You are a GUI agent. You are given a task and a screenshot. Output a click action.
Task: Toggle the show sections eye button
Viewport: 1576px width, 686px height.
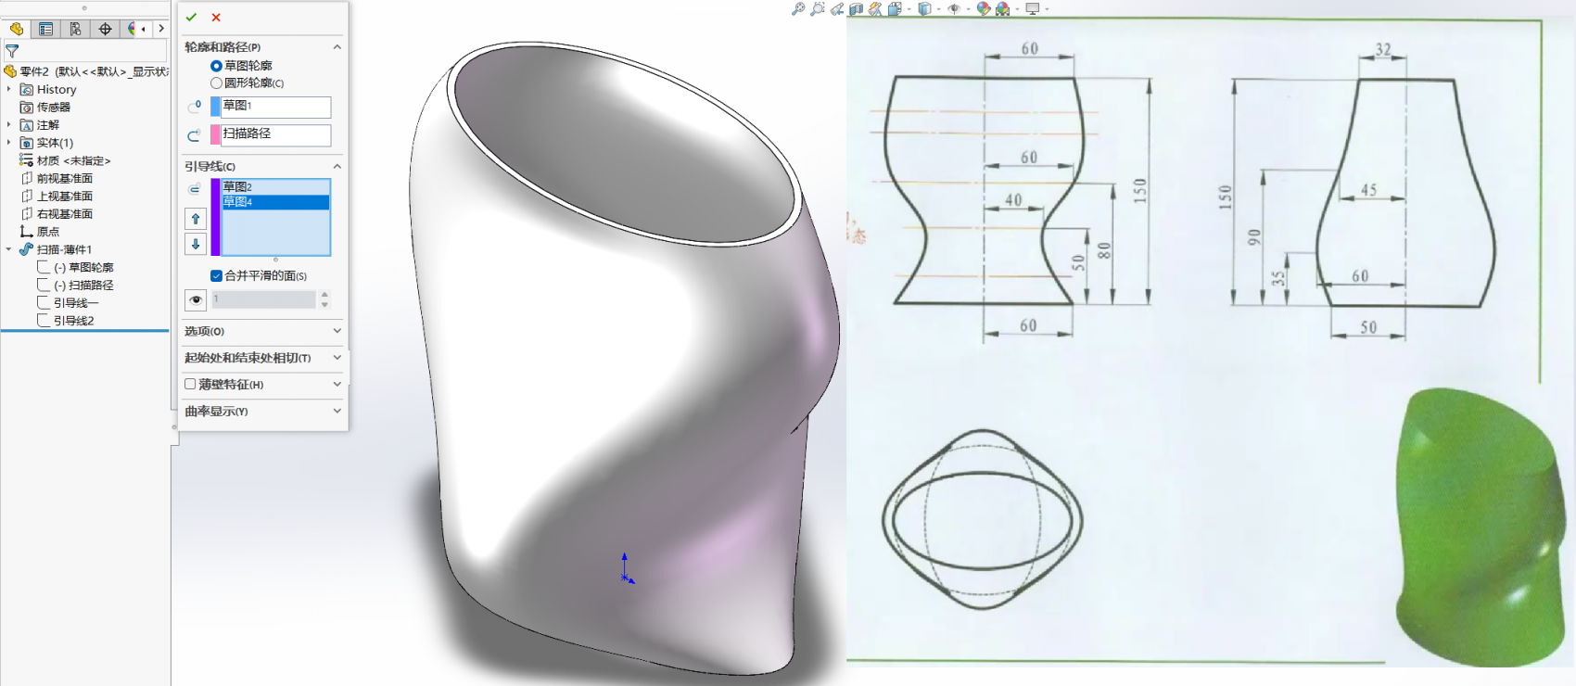(196, 299)
